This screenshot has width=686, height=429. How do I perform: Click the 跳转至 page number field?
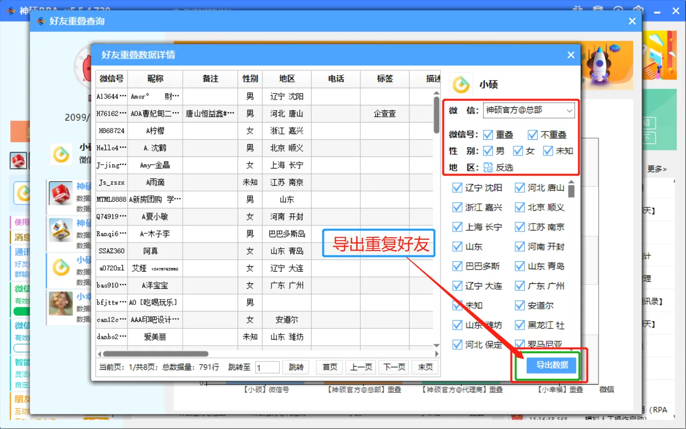[267, 368]
